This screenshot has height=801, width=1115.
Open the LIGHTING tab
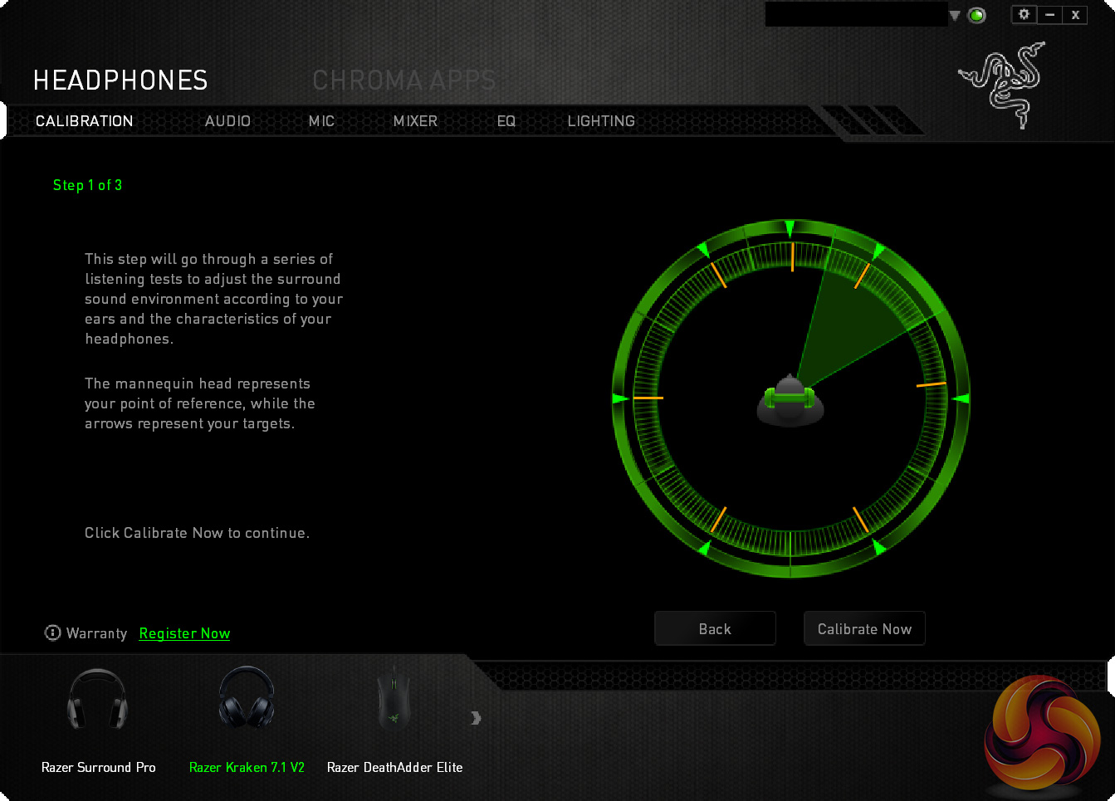[x=601, y=121]
